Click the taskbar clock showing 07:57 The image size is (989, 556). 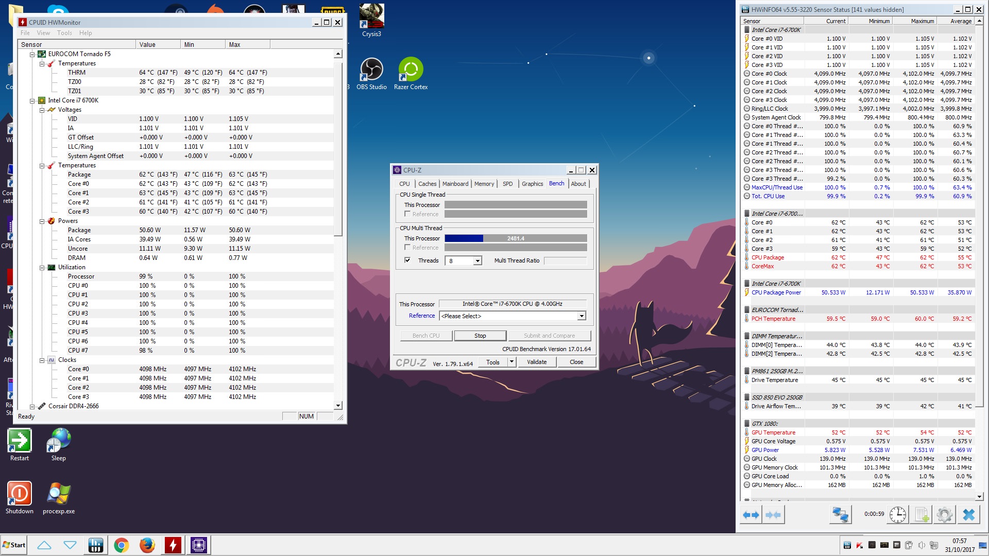coord(960,545)
